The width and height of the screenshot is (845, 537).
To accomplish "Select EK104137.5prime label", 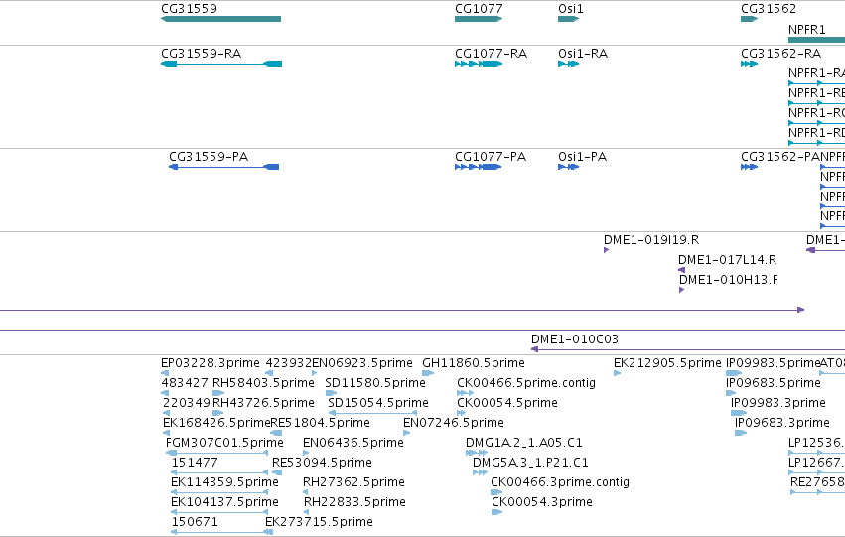I will pos(224,502).
